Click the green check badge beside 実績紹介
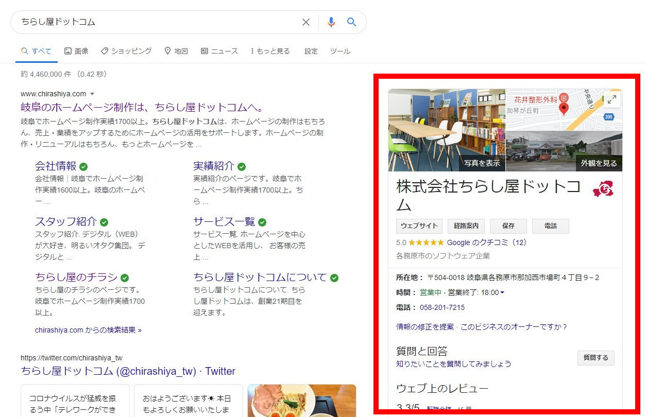The image size is (646, 417). click(242, 167)
